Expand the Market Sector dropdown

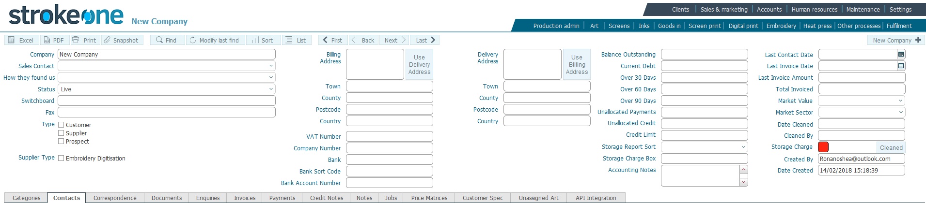[x=901, y=112]
